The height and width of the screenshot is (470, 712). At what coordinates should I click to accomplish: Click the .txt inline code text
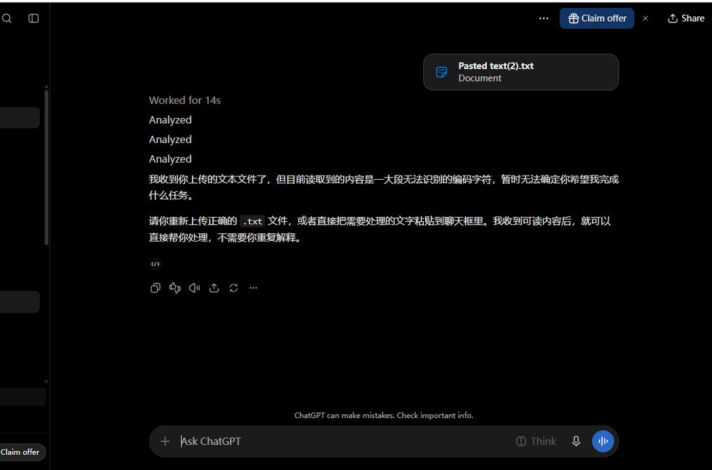252,222
